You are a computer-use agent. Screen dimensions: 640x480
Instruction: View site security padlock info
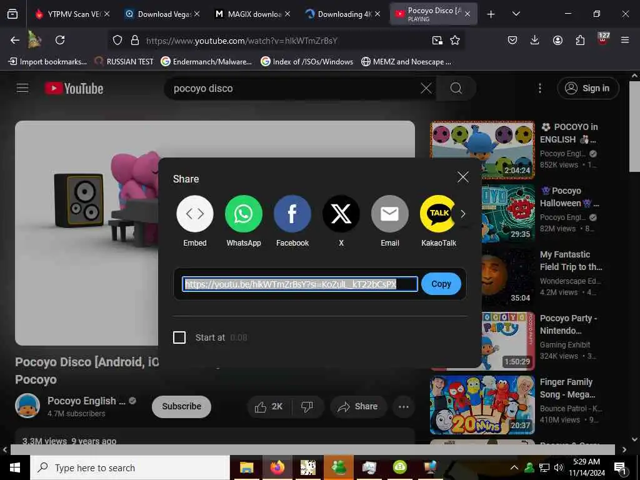pyautogui.click(x=135, y=40)
